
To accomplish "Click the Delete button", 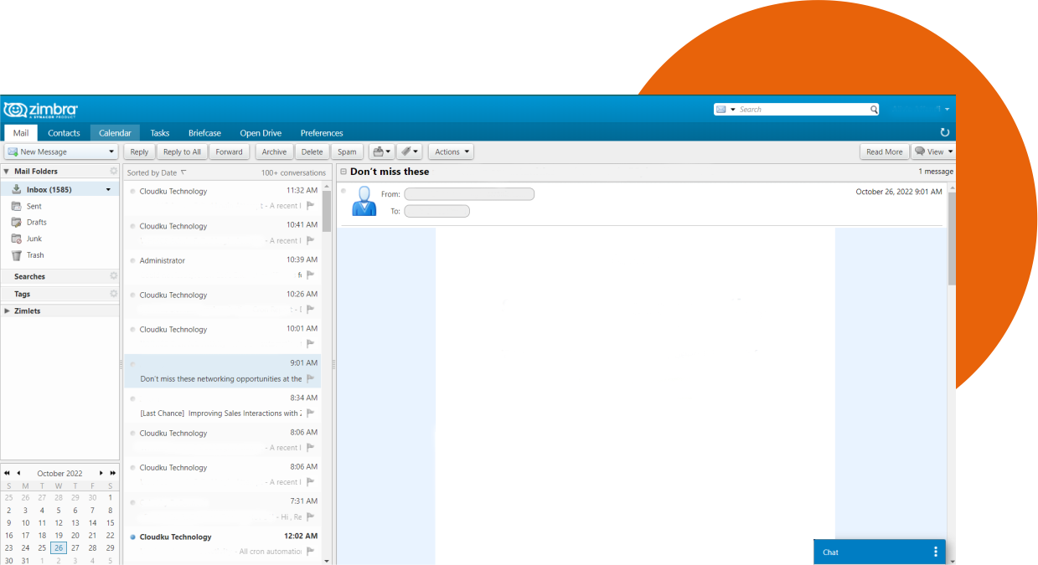I will pos(312,152).
